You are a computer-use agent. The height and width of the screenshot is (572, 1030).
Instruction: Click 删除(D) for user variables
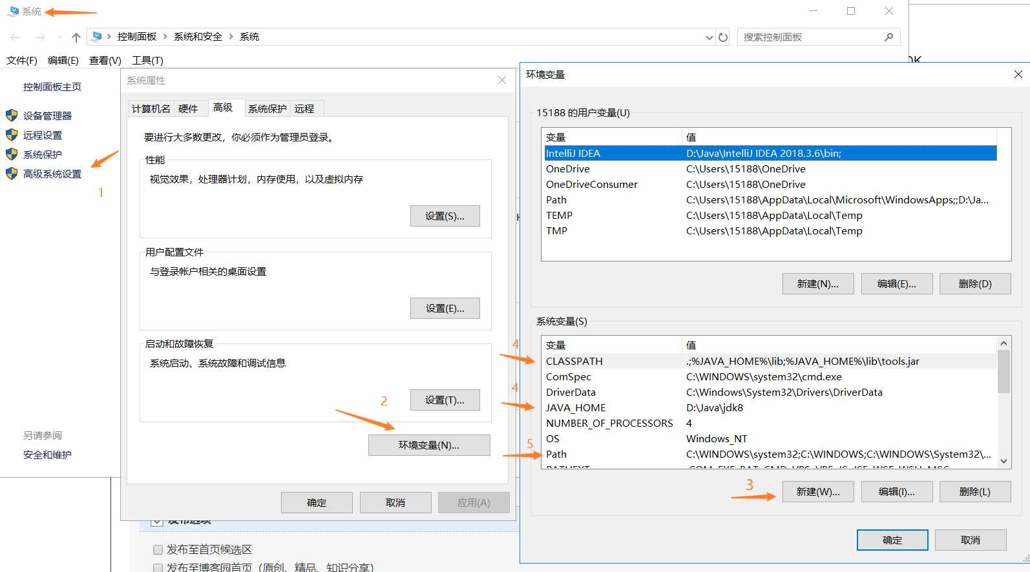pyautogui.click(x=975, y=284)
